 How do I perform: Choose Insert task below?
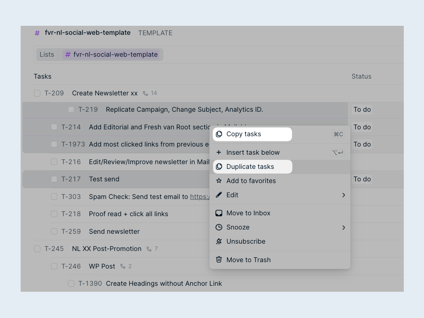point(280,153)
